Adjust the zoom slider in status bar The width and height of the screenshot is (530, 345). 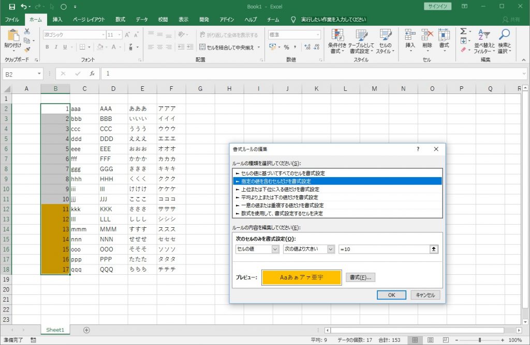pyautogui.click(x=480, y=340)
